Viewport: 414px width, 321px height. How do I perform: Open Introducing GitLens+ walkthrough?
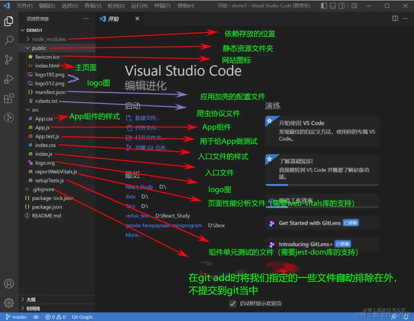322,244
